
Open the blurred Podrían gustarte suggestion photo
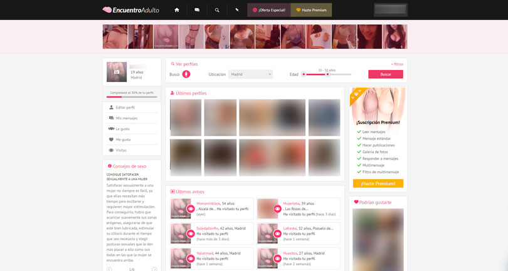coord(378,240)
